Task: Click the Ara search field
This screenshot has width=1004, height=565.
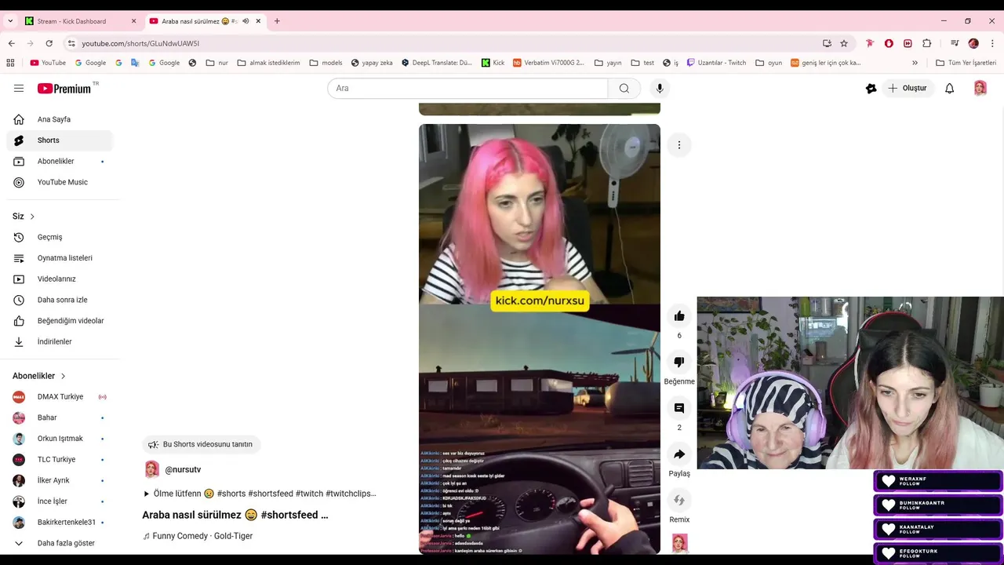Action: (x=467, y=89)
